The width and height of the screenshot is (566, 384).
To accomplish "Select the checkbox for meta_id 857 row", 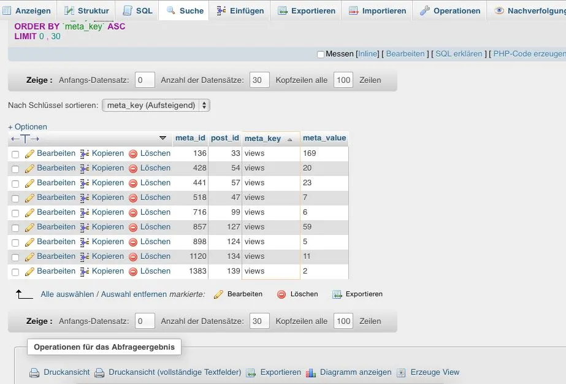I will 15,228.
